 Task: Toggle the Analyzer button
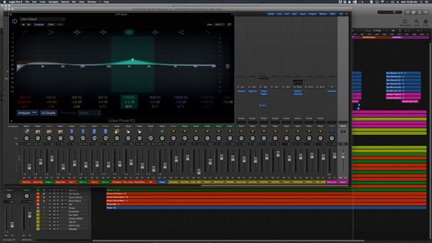click(27, 113)
